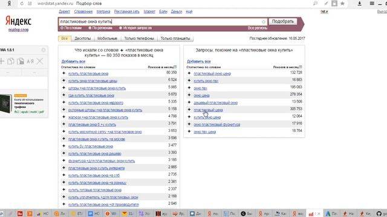
Task: Click the impressions value '278 354' for 'окно цена'
Action: click(296, 94)
